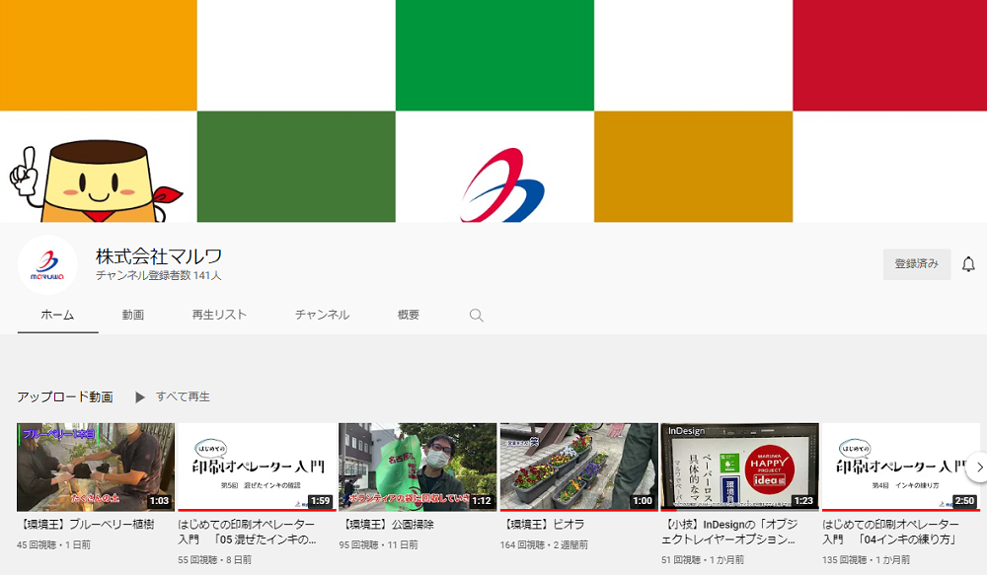Open the 公園掃除 video thumbnail
987x575 pixels.
click(x=418, y=467)
